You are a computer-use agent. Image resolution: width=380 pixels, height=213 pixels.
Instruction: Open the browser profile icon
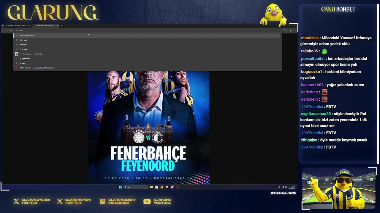291,30
